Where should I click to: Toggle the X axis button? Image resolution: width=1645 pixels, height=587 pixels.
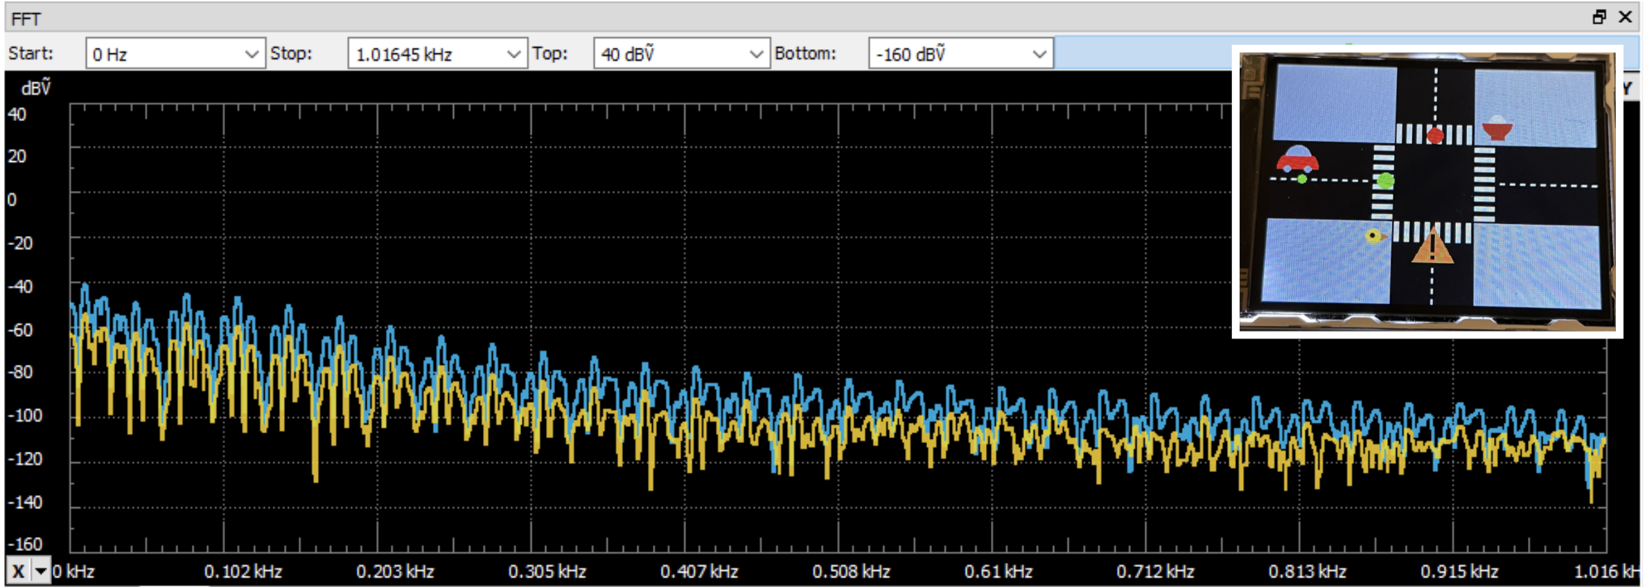click(19, 571)
